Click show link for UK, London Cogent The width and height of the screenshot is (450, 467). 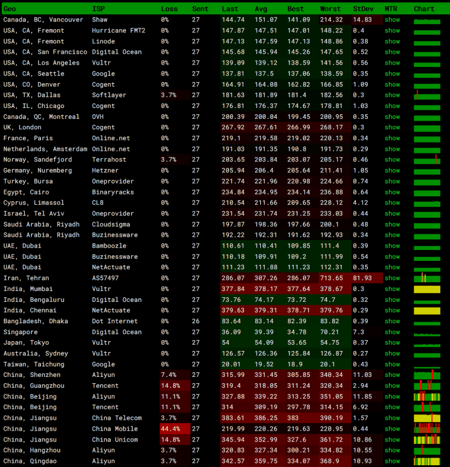(x=392, y=128)
